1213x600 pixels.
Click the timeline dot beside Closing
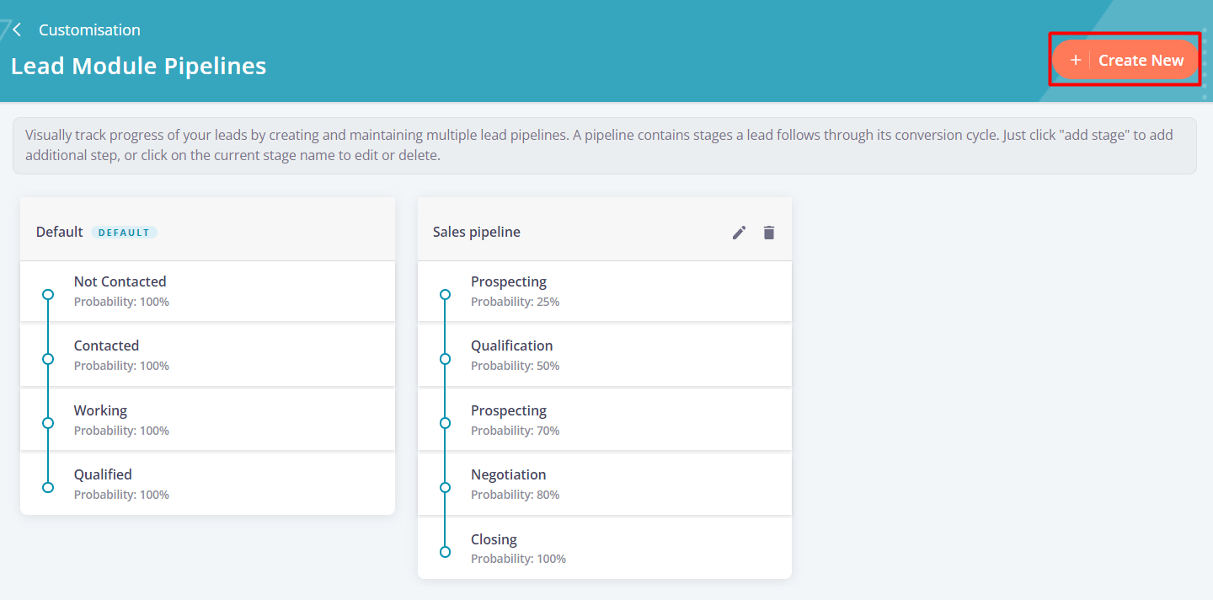(x=445, y=552)
